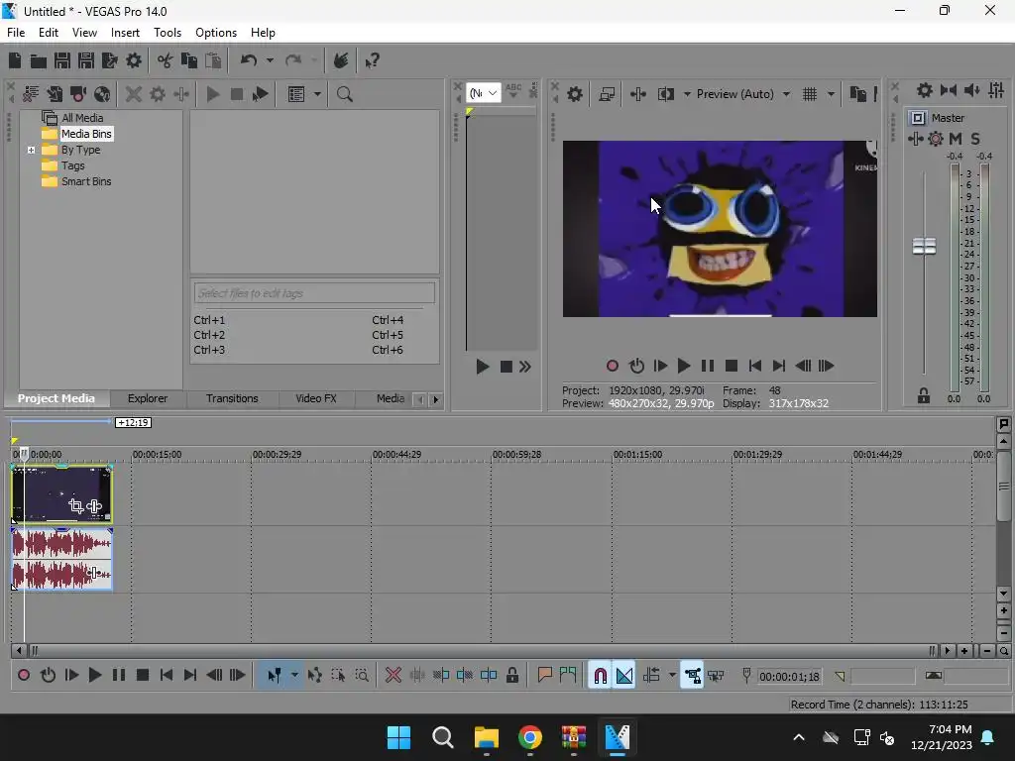This screenshot has height=761, width=1015.
Task: Copy selection using the copy icon
Action: pos(189,60)
